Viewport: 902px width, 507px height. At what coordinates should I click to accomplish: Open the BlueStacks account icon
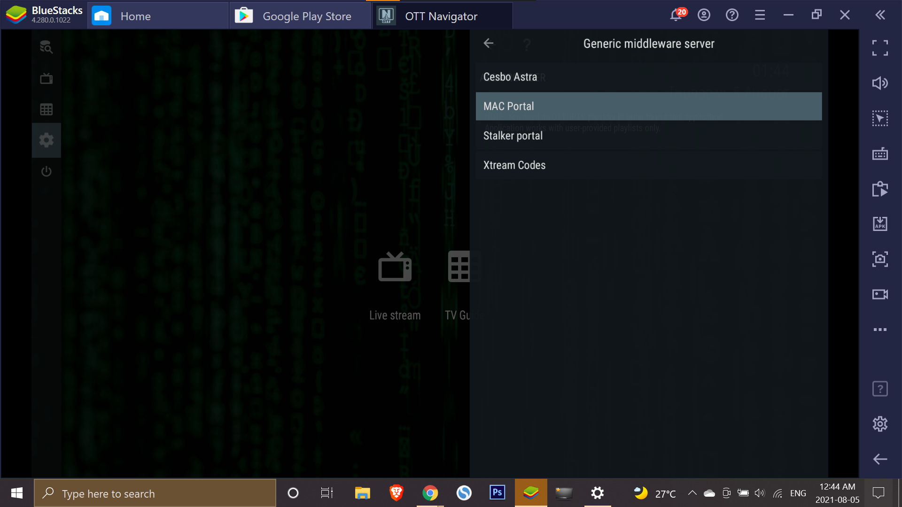704,15
